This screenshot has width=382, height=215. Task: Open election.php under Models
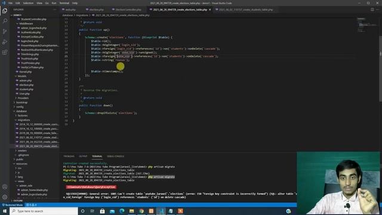pos(26,85)
